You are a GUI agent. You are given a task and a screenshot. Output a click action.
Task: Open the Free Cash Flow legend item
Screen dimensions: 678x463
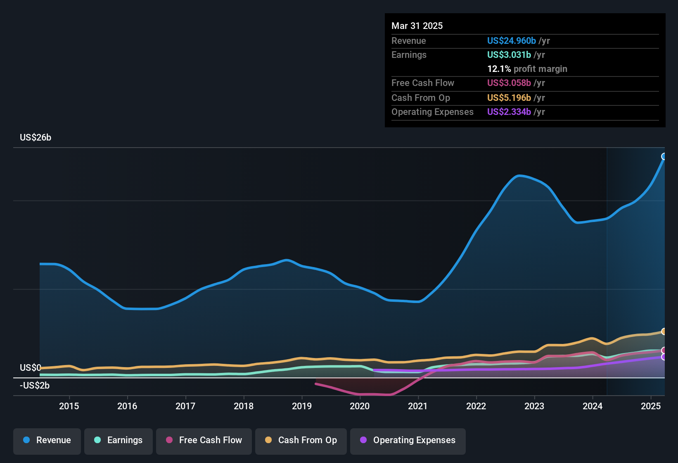tap(204, 440)
